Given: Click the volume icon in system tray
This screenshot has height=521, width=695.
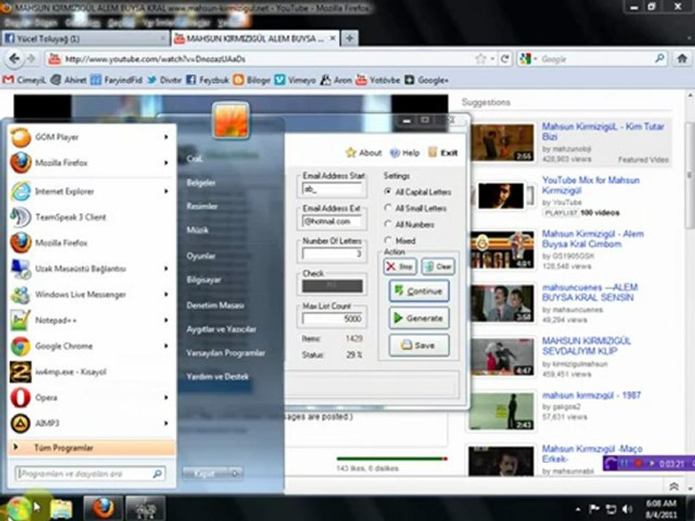Looking at the screenshot, I should (628, 509).
